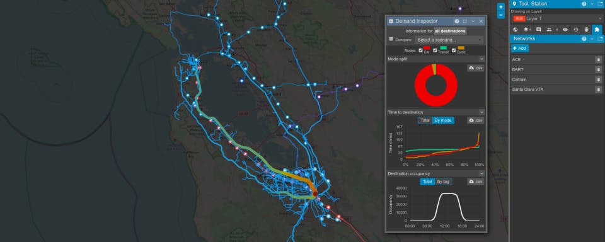Viewport: 605px width, 242px height.
Task: Delete the Caltrain network
Action: point(598,79)
